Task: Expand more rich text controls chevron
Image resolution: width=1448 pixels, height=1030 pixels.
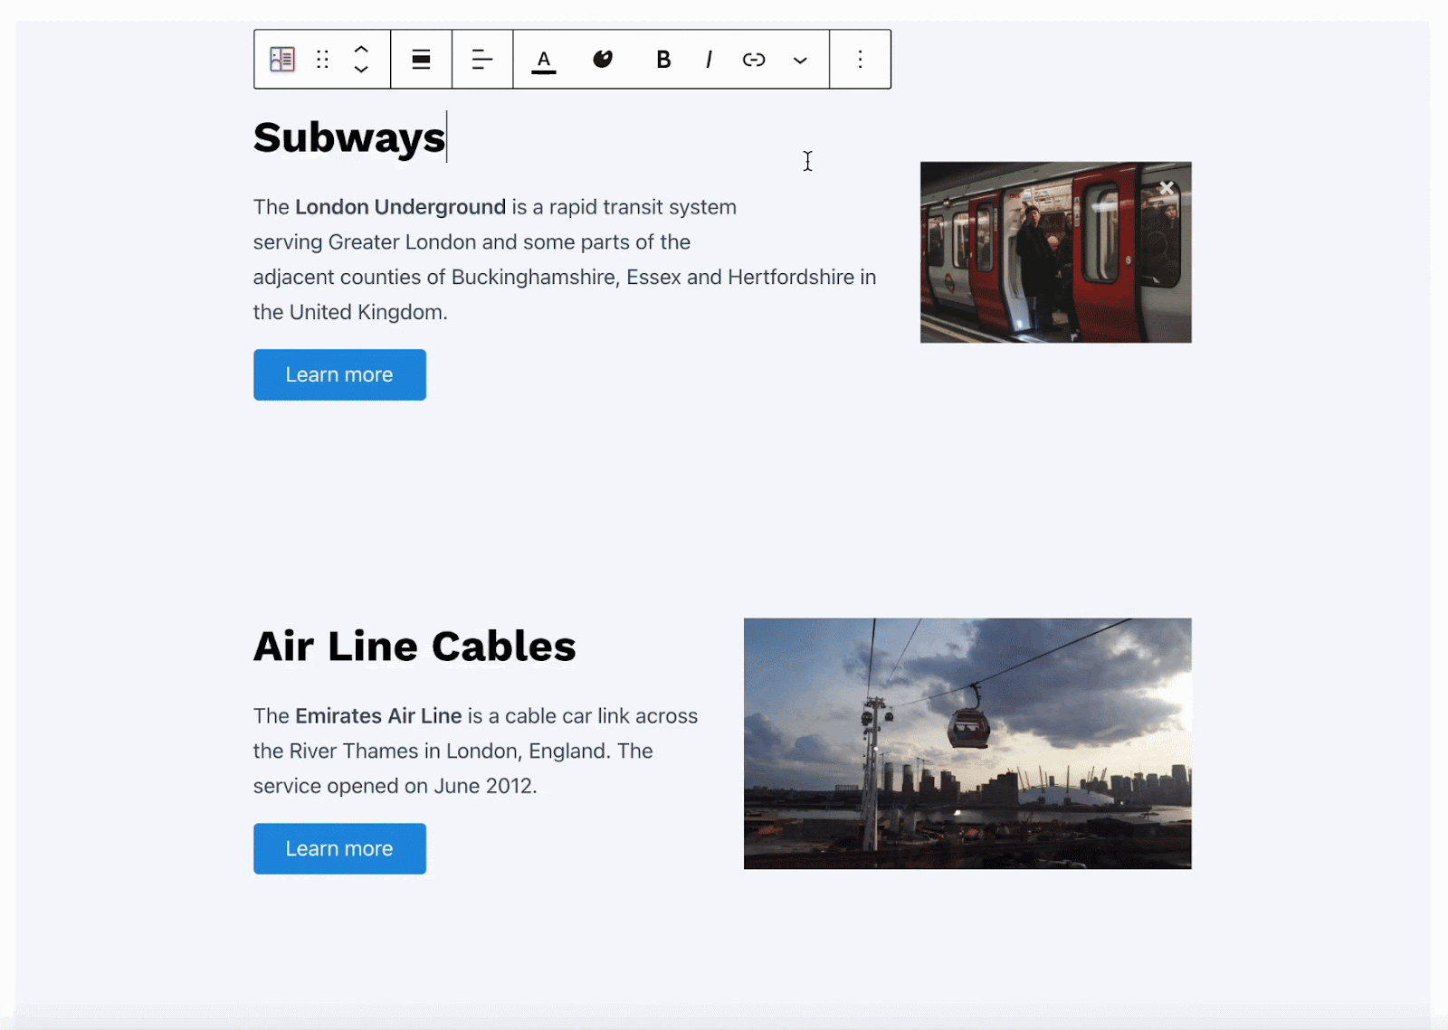Action: (x=800, y=61)
